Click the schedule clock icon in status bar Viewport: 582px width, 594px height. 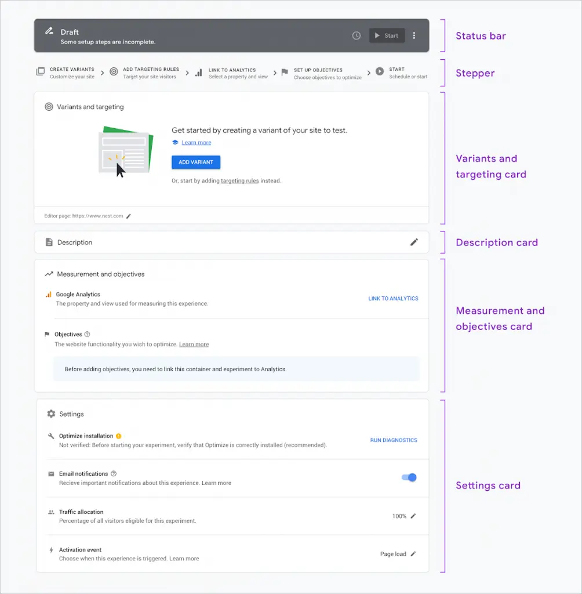click(357, 35)
